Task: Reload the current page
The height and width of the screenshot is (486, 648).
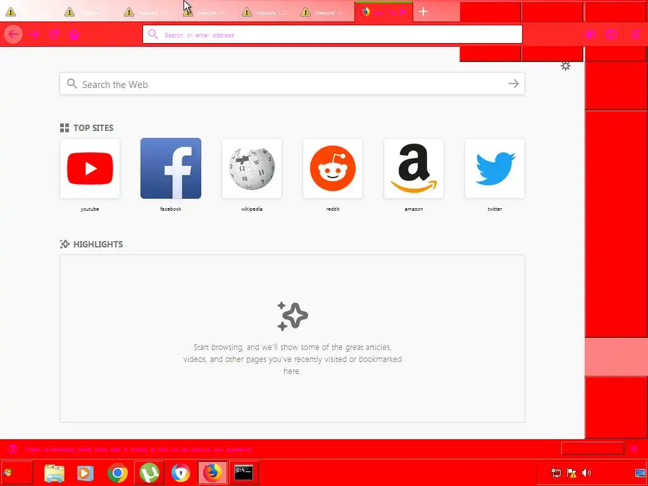Action: click(x=54, y=34)
